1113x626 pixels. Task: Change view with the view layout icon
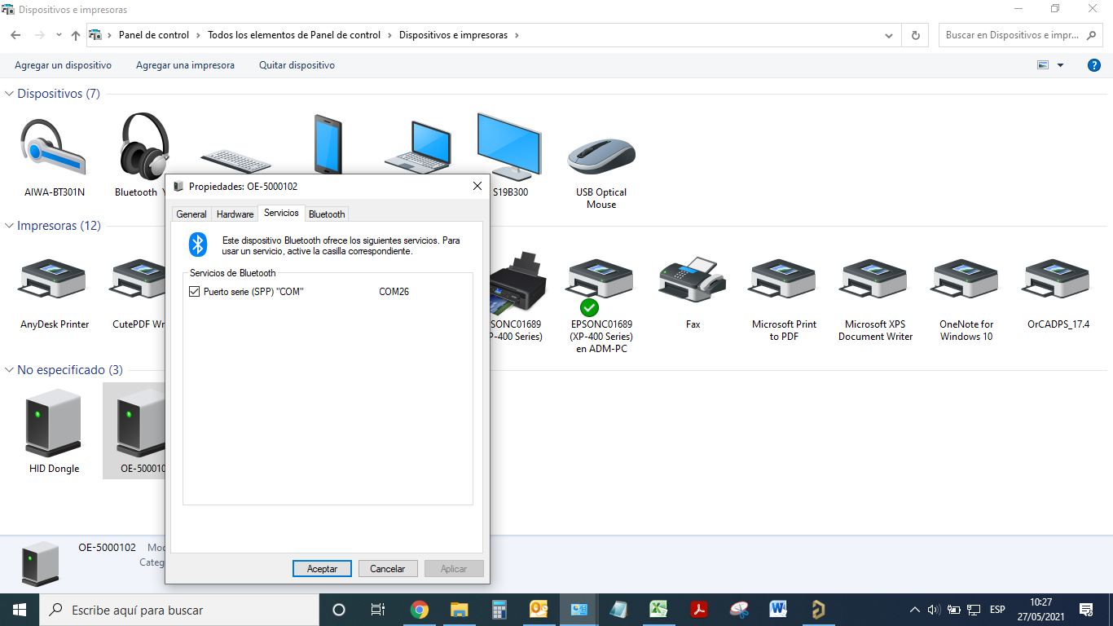point(1043,65)
